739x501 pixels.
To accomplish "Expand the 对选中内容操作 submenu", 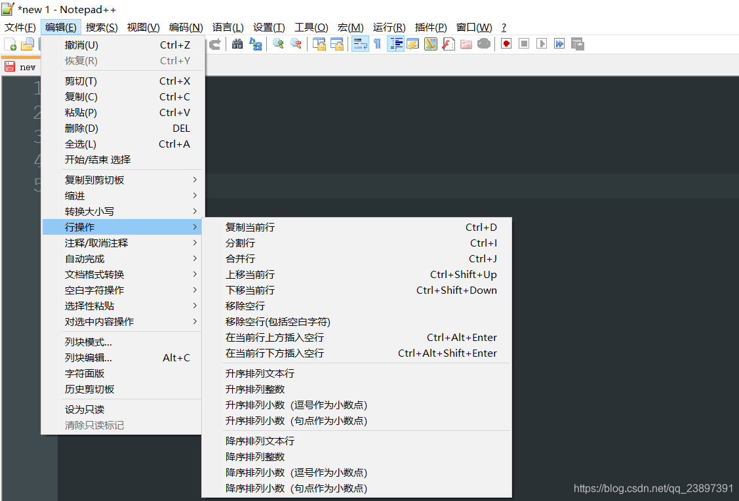I will coord(123,321).
